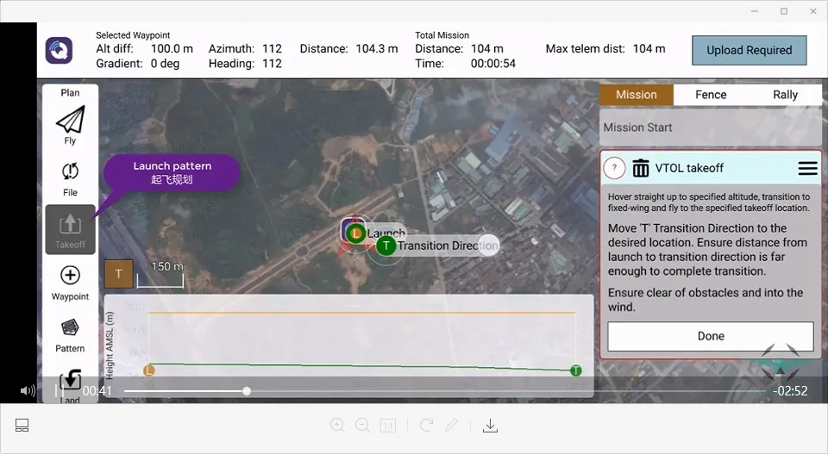
Task: Click the orange T terrain swatch on map
Action: tap(118, 275)
